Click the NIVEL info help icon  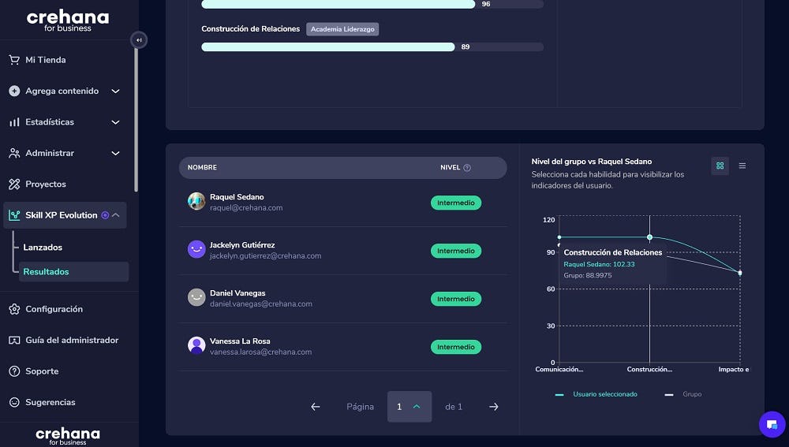(x=467, y=168)
